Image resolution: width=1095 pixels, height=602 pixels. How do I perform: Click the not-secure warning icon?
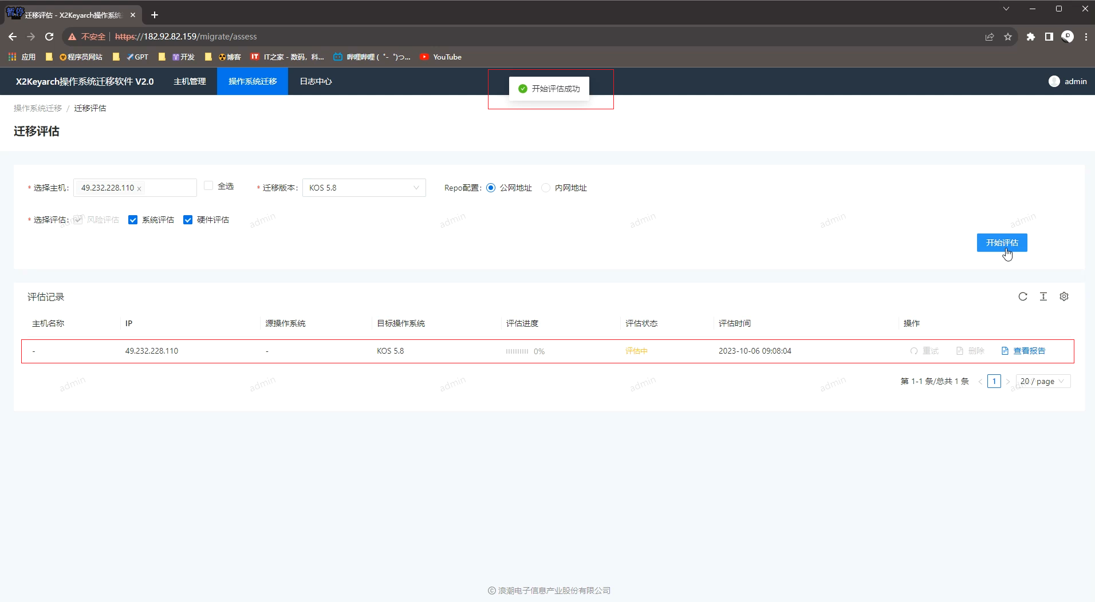[72, 37]
